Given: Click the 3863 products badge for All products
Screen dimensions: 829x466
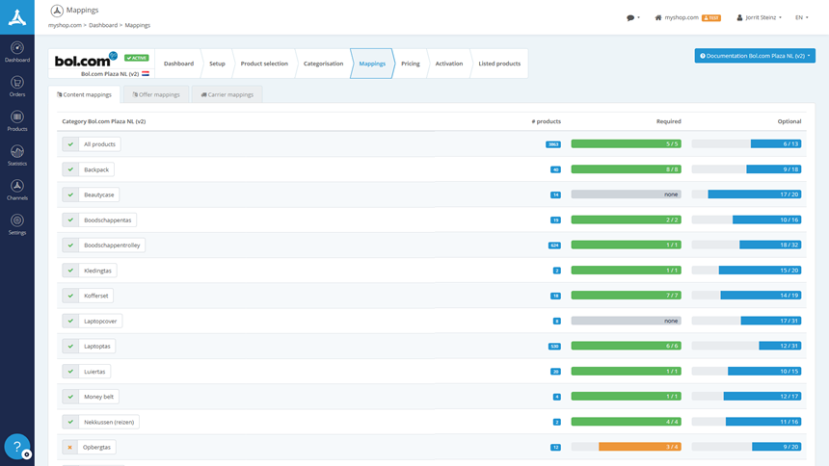Looking at the screenshot, I should pyautogui.click(x=553, y=144).
